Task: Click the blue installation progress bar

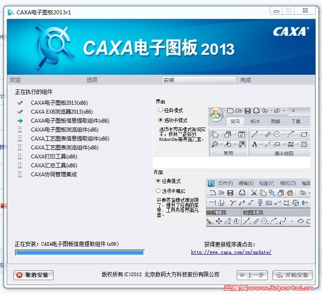Action: click(x=80, y=253)
